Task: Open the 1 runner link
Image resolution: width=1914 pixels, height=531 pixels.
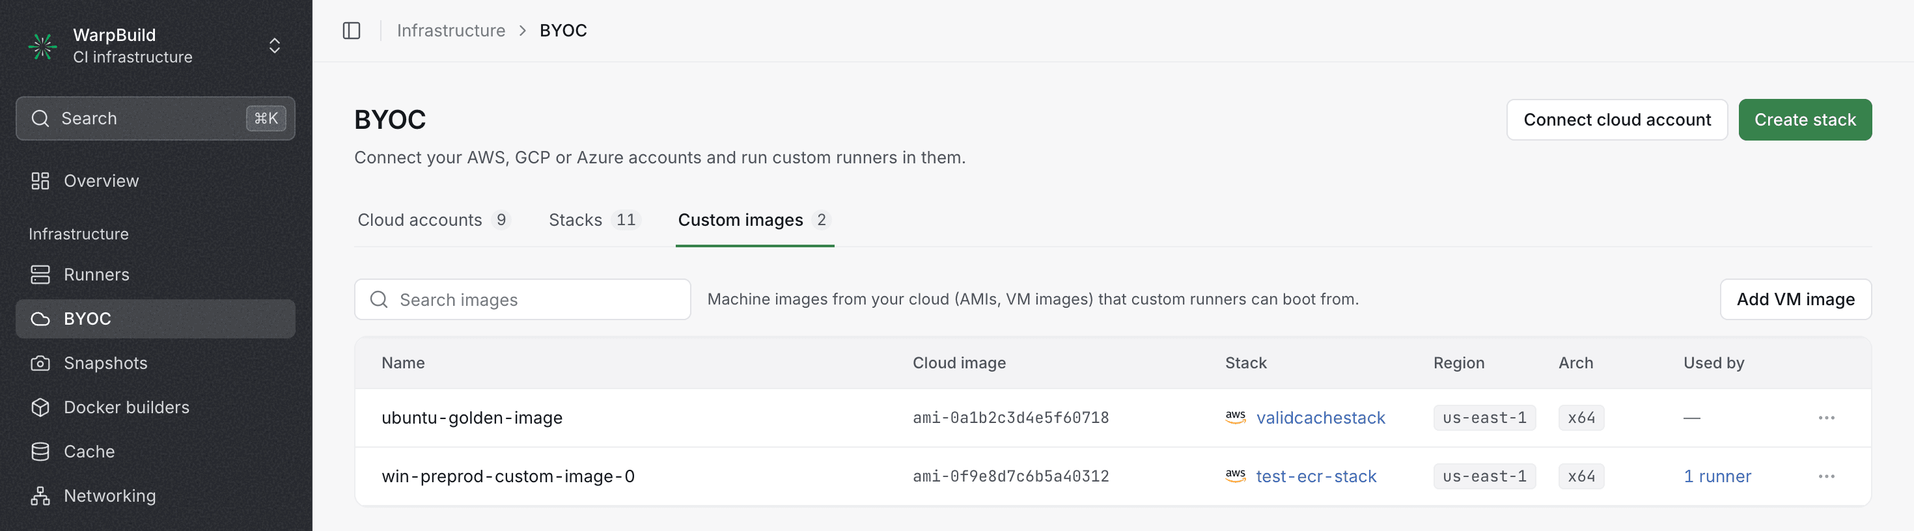Action: (x=1717, y=476)
